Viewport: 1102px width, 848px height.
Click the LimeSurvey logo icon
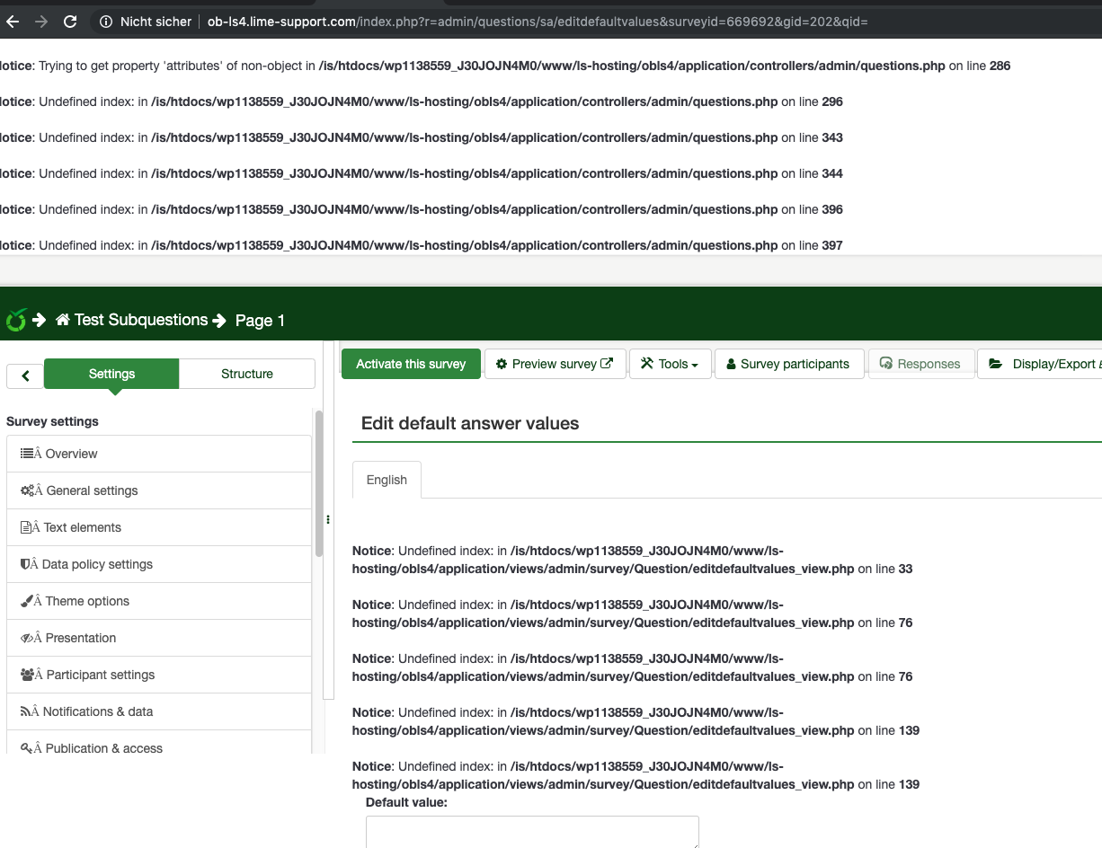(15, 320)
